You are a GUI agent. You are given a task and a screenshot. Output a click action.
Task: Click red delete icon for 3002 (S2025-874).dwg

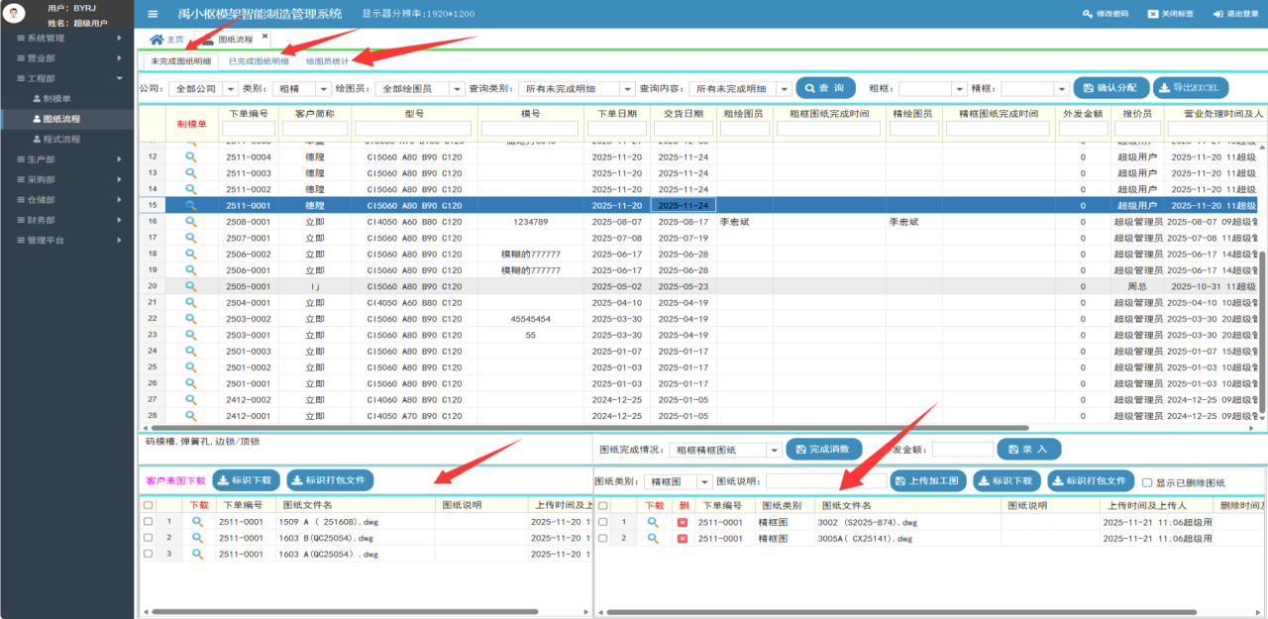(682, 522)
